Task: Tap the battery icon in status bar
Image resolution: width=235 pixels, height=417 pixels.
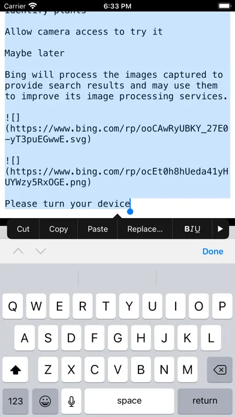Action: tap(224, 6)
